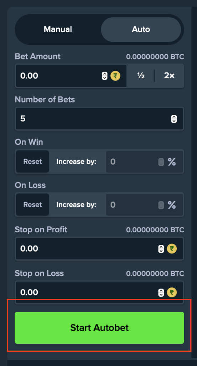
Task: Halve the bet with ½ button
Action: click(x=141, y=76)
